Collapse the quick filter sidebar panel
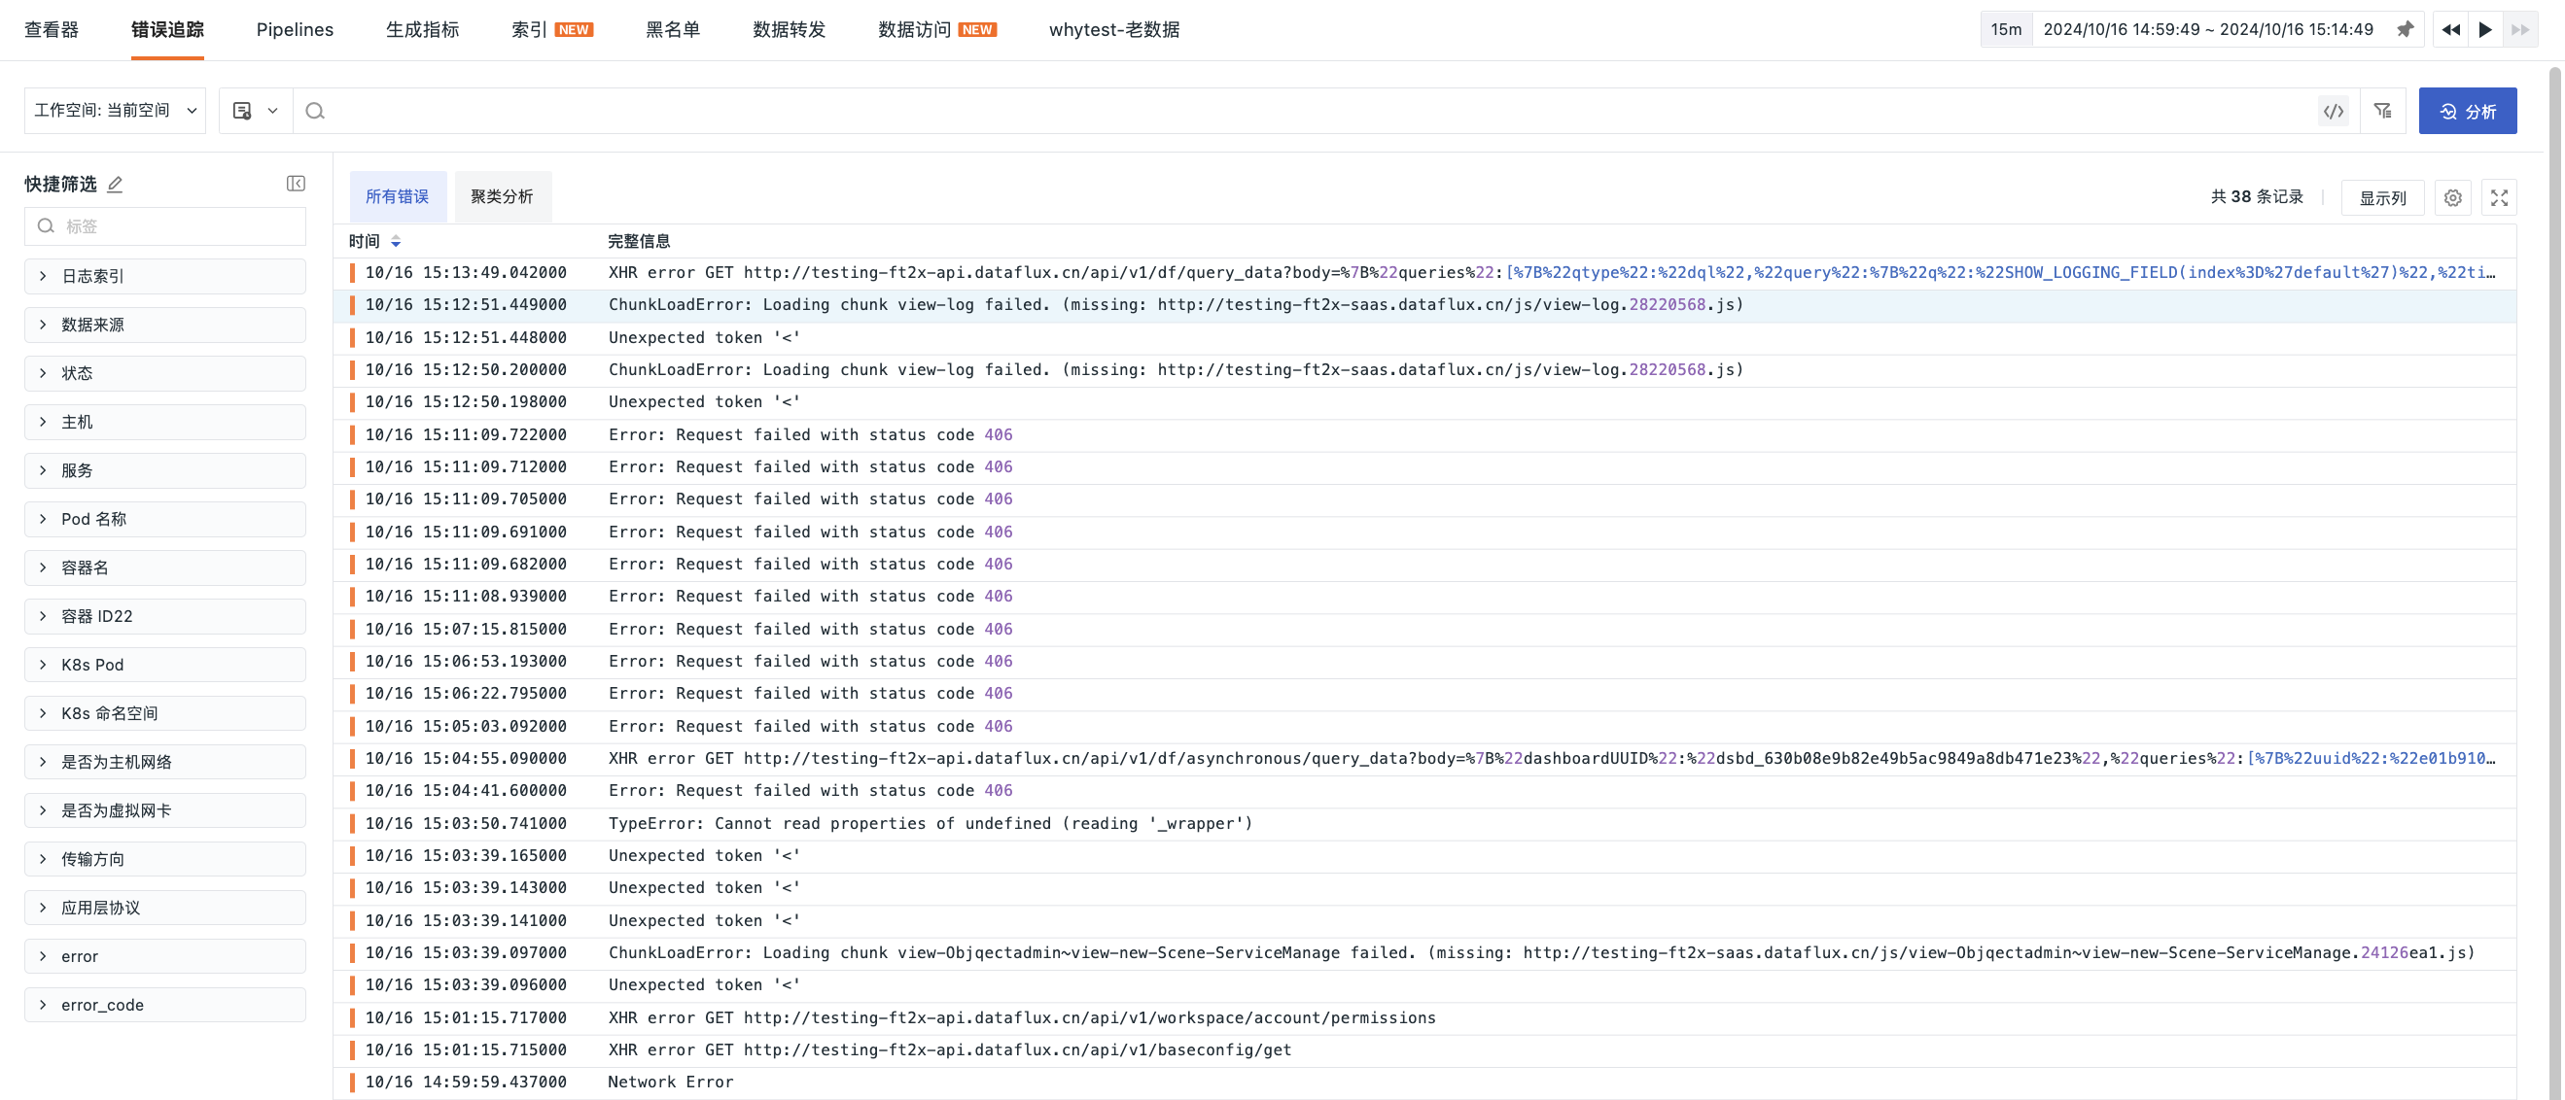The width and height of the screenshot is (2565, 1100). 296,183
